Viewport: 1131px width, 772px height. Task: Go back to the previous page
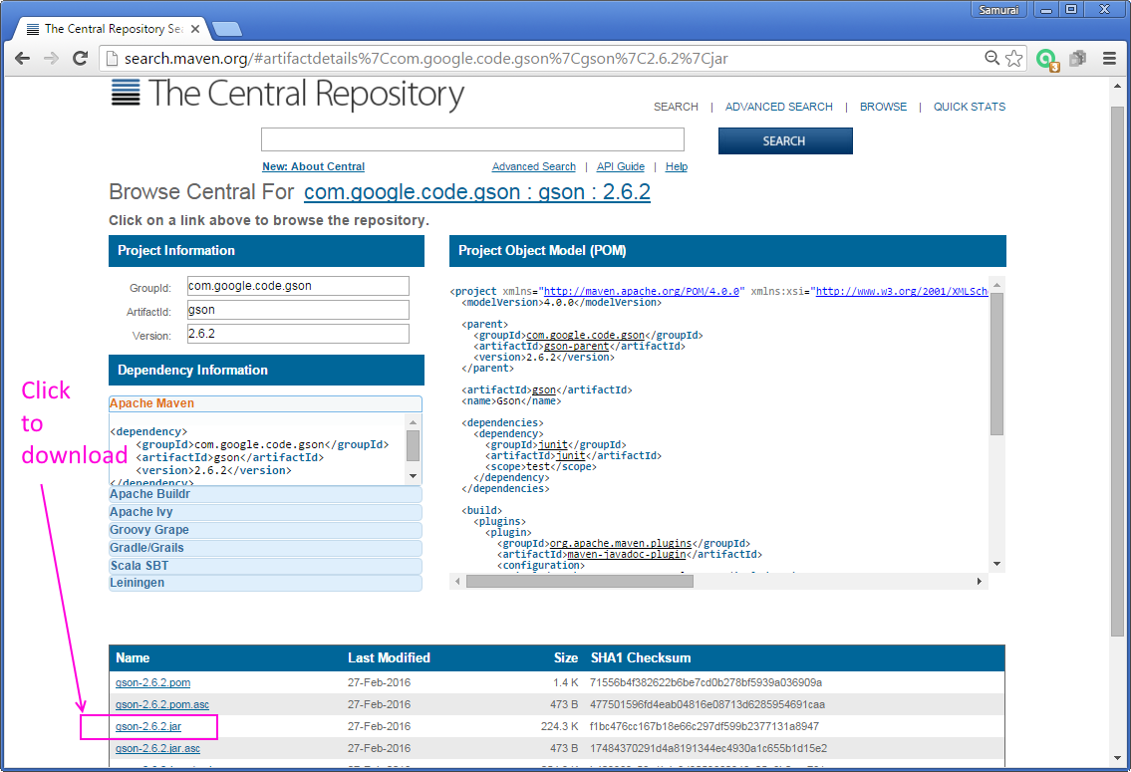point(22,59)
